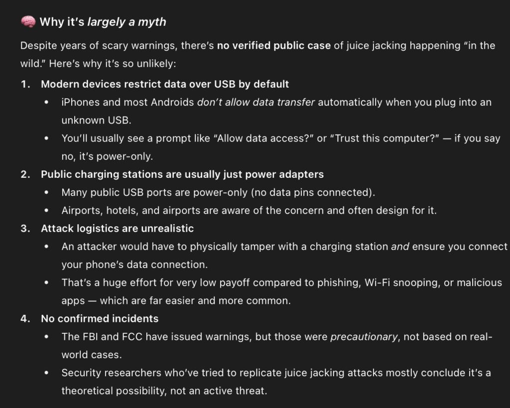
Task: Click the bullet starting "That's a huge effort"
Action: click(281, 282)
